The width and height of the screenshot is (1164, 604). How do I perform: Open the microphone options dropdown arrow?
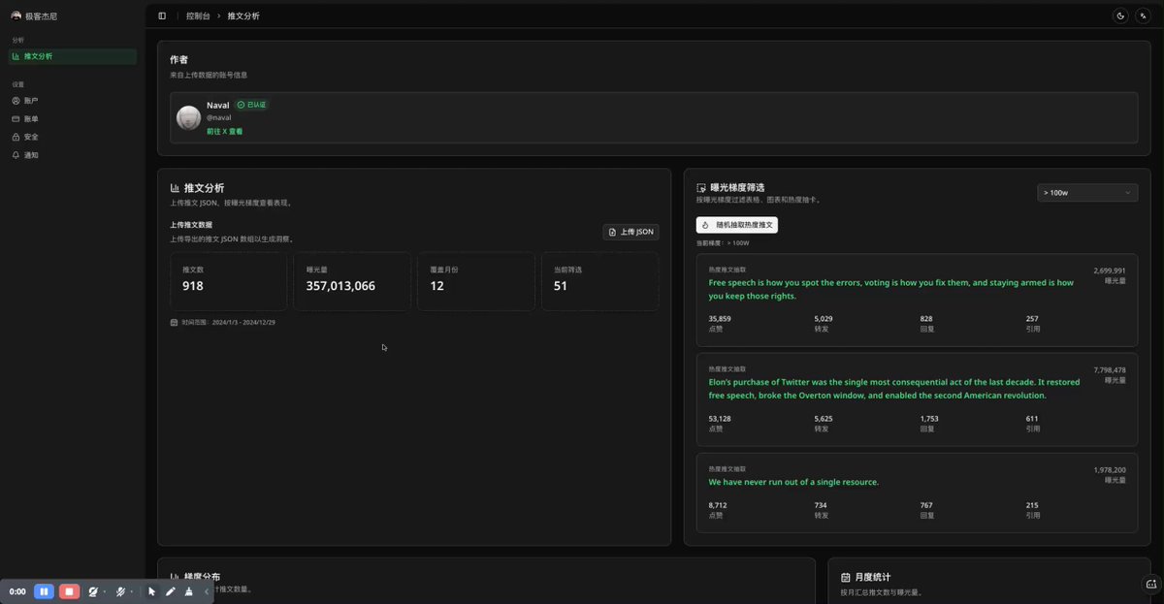(x=133, y=592)
